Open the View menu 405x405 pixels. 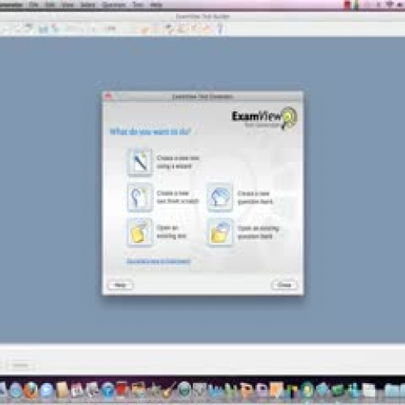pos(68,5)
